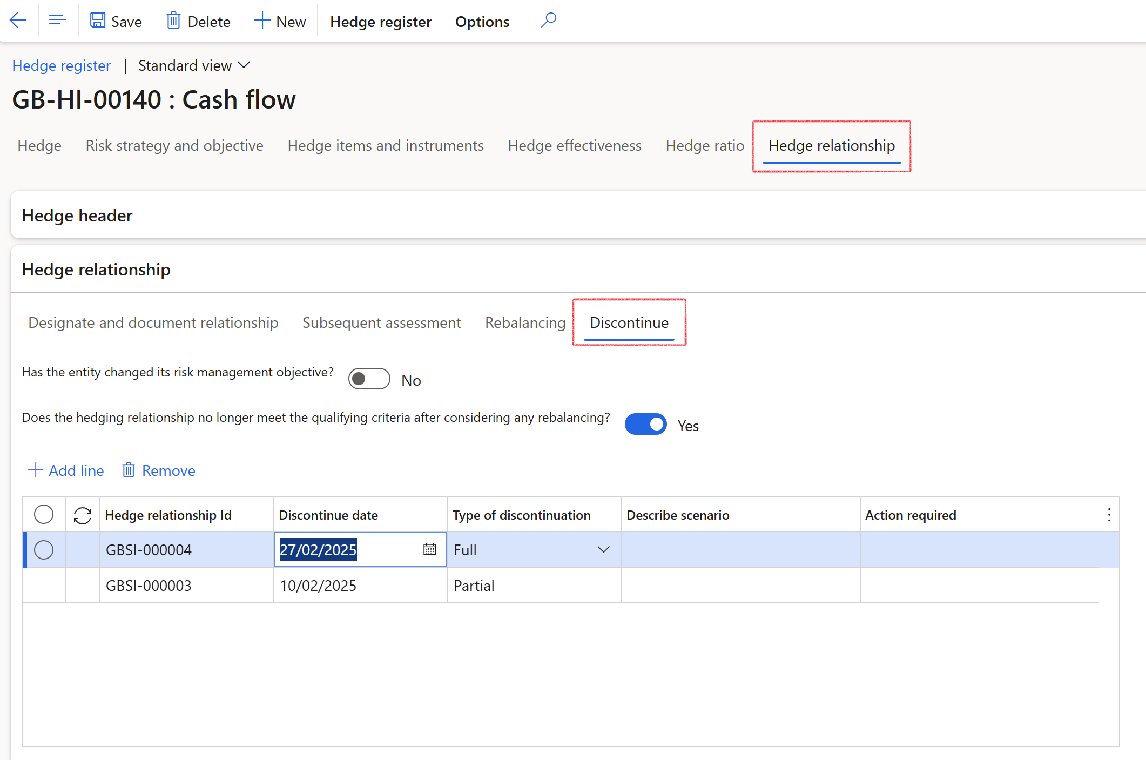Open the calendar picker for Discontinue date

coord(430,549)
